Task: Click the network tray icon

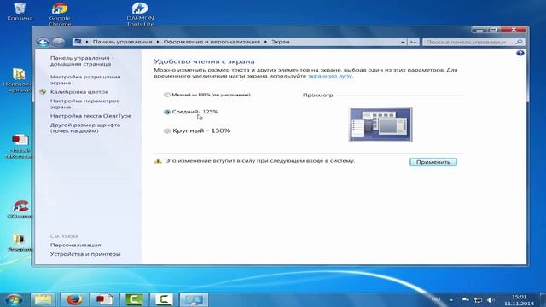Action: [x=478, y=300]
